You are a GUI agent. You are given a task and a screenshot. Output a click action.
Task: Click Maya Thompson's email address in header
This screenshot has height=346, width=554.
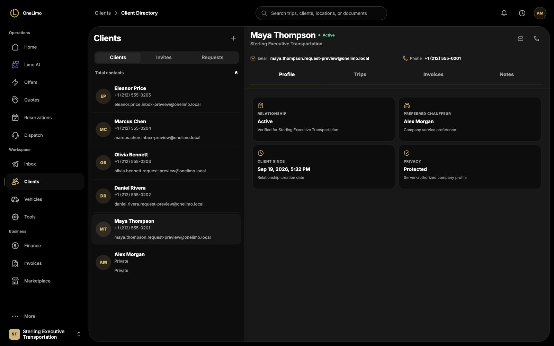[319, 58]
